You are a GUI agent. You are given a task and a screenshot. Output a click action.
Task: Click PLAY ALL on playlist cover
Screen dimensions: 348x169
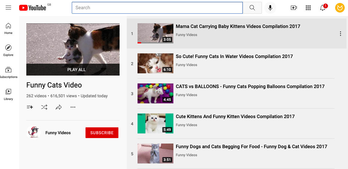coord(76,70)
